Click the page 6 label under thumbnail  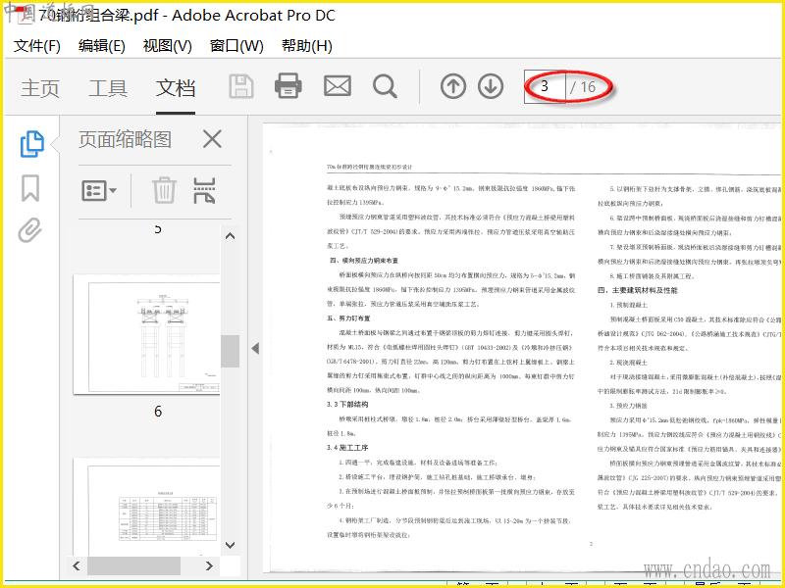(158, 412)
